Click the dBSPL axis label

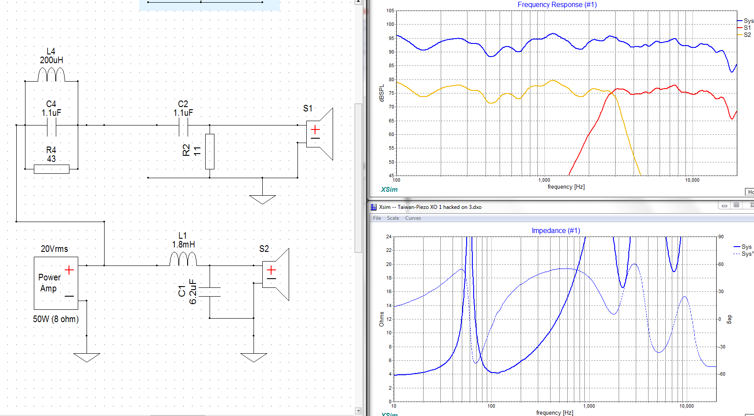(x=381, y=93)
